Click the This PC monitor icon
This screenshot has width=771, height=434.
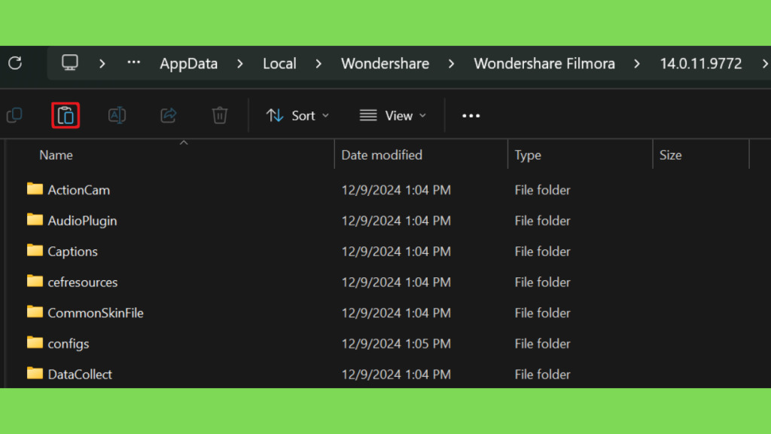tap(69, 63)
